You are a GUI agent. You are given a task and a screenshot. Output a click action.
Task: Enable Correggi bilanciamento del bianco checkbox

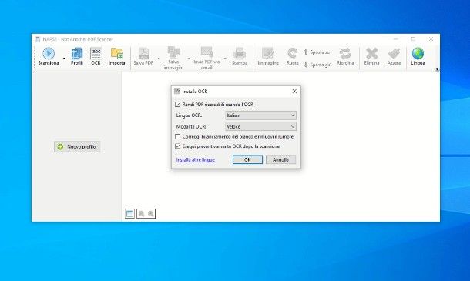click(177, 136)
